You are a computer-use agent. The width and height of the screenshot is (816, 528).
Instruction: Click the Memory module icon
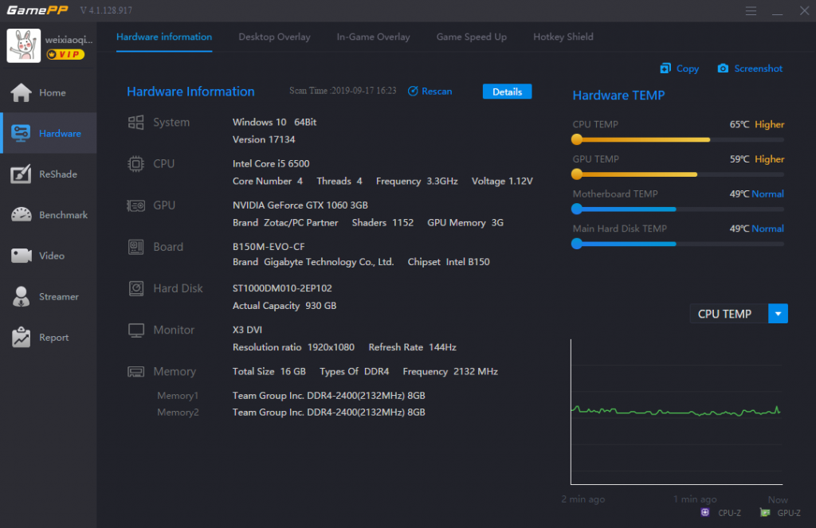(135, 371)
